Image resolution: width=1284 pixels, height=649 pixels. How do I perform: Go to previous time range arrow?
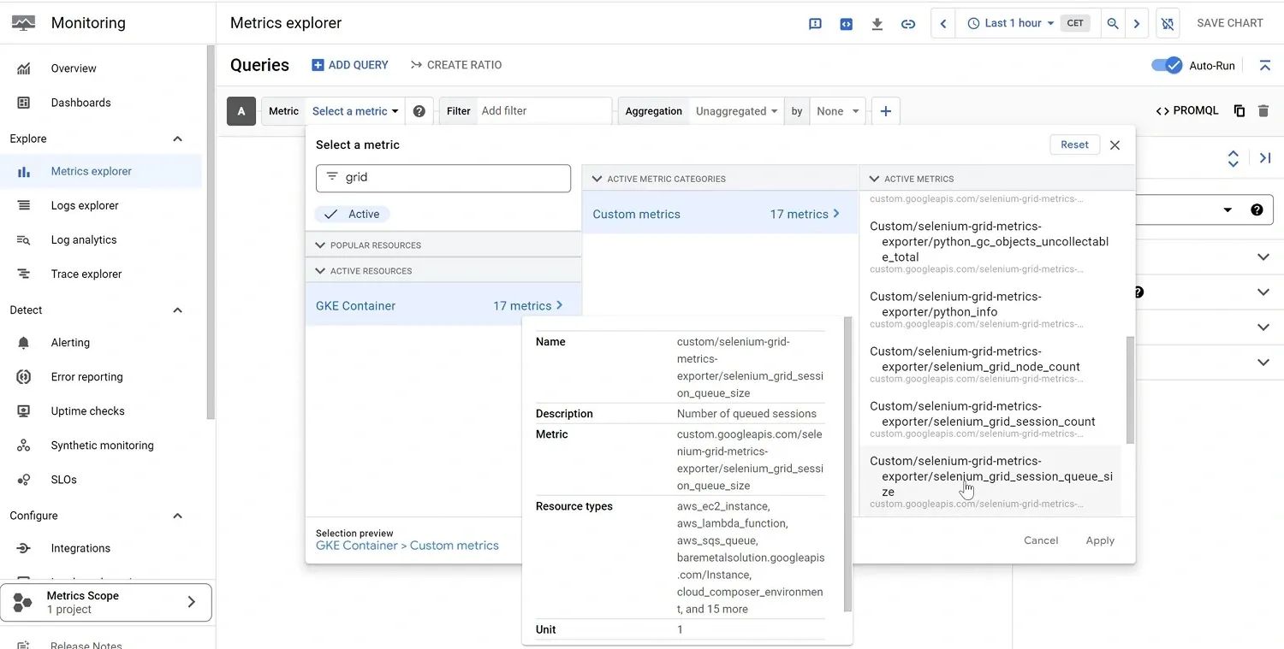point(943,24)
